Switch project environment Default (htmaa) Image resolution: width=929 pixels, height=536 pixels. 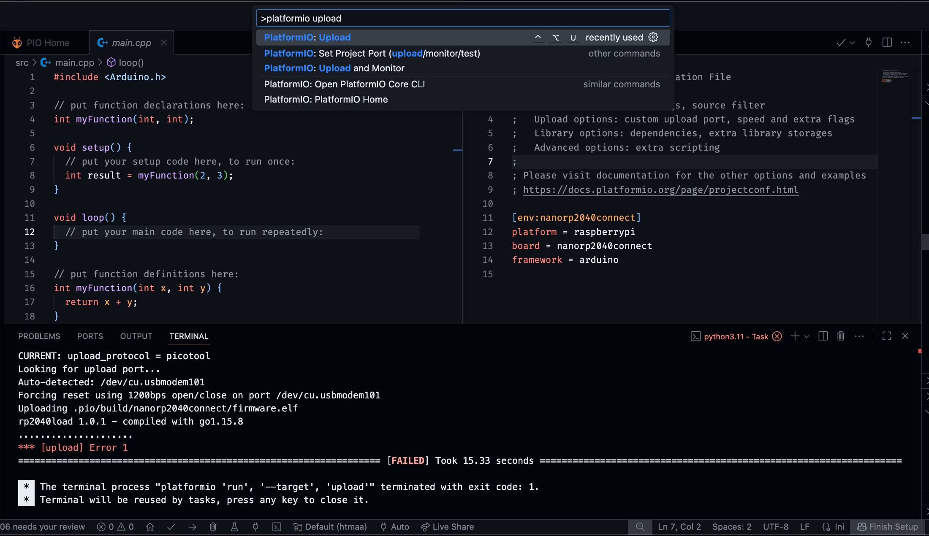(330, 527)
